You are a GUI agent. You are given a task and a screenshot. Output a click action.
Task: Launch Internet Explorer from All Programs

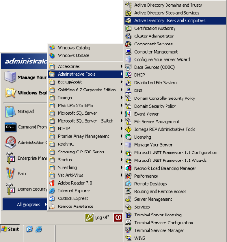[86, 191]
